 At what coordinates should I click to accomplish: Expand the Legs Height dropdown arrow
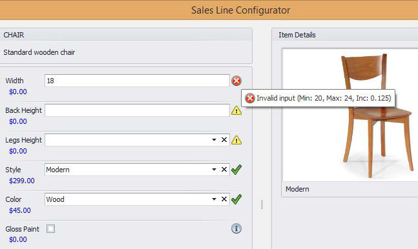tap(214, 140)
